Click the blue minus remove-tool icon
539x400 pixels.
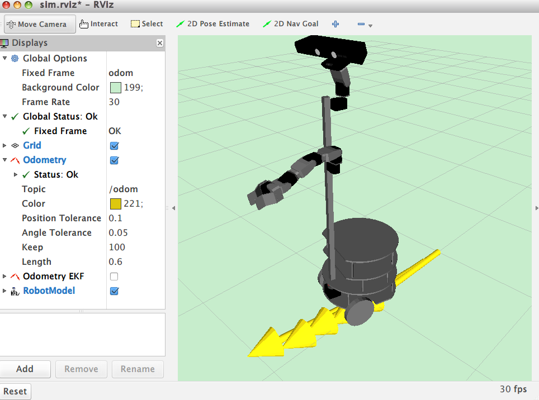(x=361, y=24)
